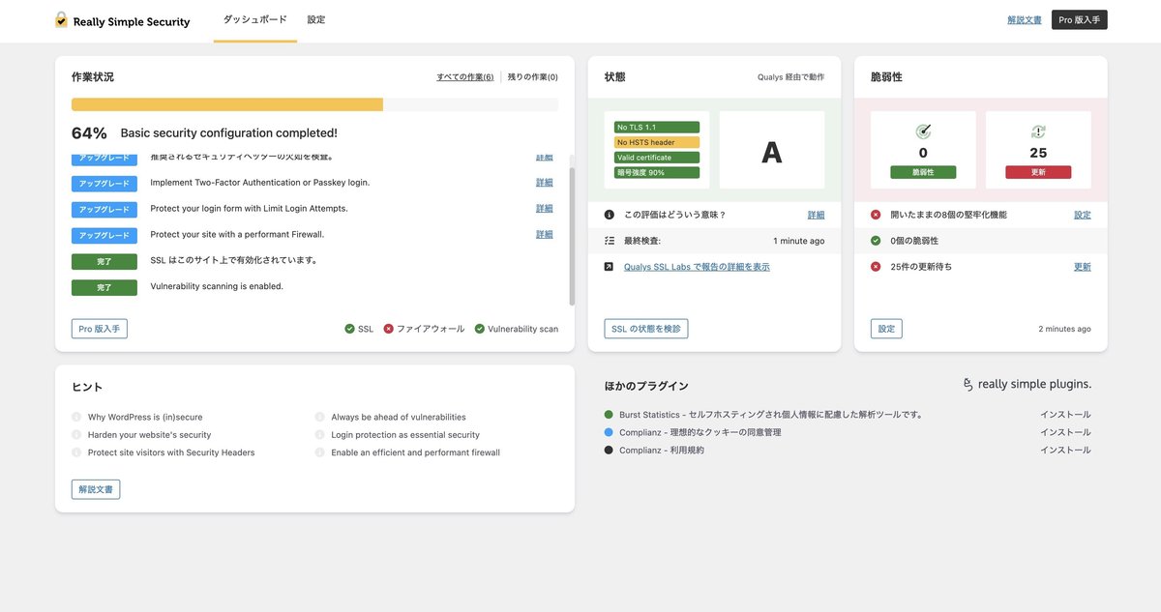Screen dimensions: 1161x612
Task: Open hint Why WordPress is (in)secure
Action: pyautogui.click(x=145, y=418)
